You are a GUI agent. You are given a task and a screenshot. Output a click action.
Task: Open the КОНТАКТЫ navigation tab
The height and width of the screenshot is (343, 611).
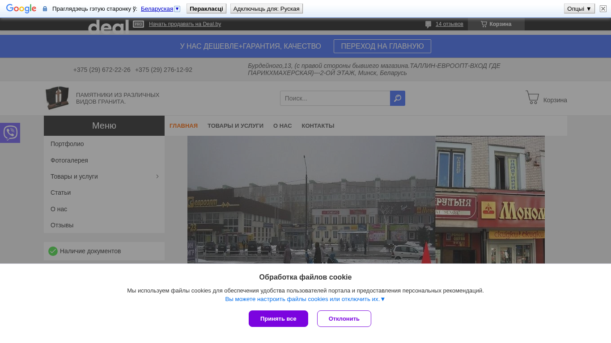(x=318, y=126)
